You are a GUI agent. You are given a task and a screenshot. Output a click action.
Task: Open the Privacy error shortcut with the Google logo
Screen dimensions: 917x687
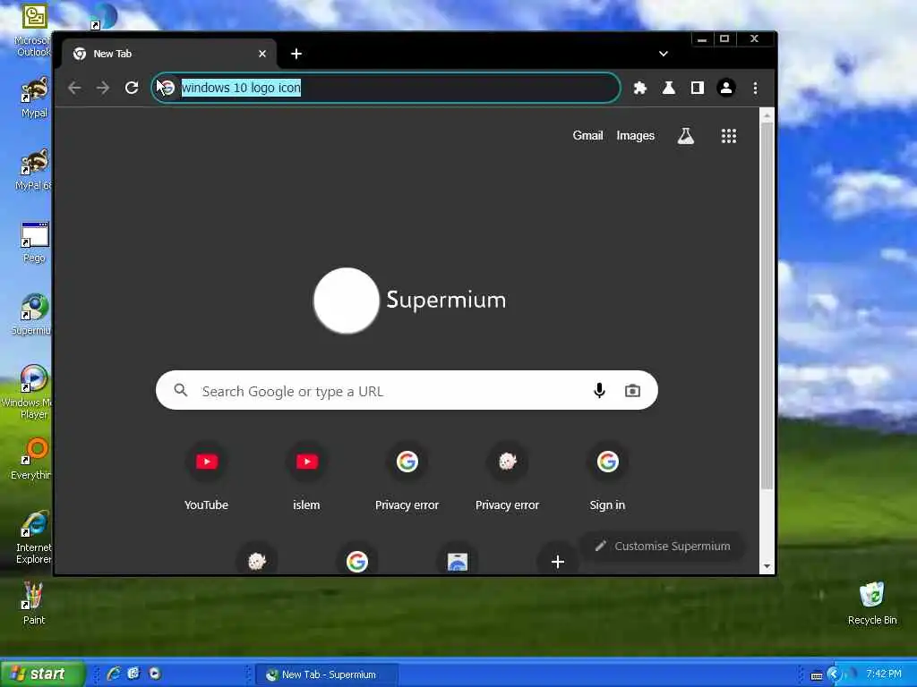tap(407, 476)
